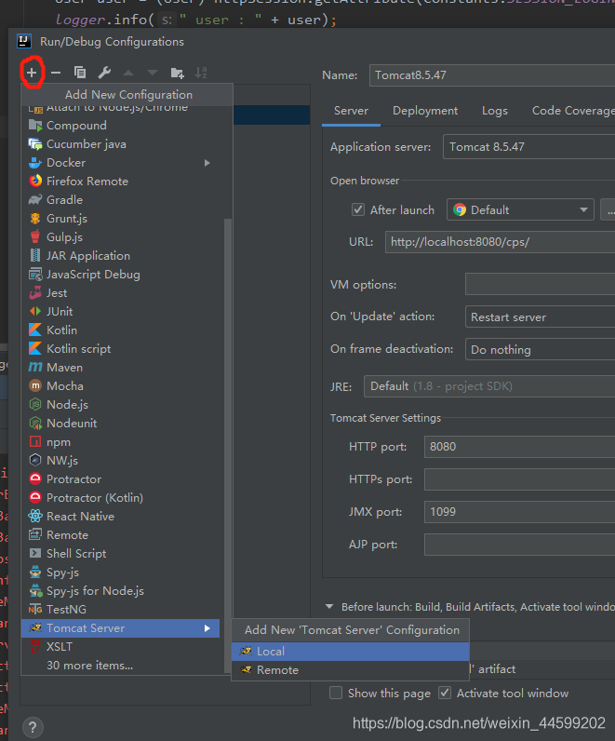This screenshot has width=615, height=741.
Task: Click the minus Remove Configuration icon
Action: (x=56, y=73)
